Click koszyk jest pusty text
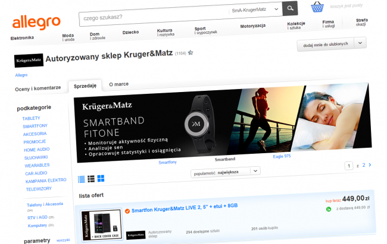387x244 pixels. (x=347, y=6)
